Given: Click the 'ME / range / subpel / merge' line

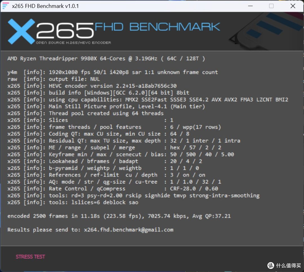Looking at the screenshot, I should pyautogui.click(x=114, y=147).
